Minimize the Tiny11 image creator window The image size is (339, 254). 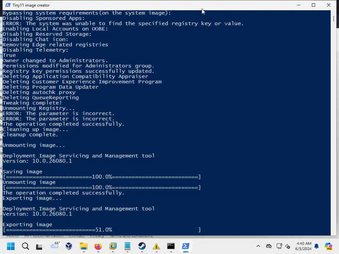point(299,5)
